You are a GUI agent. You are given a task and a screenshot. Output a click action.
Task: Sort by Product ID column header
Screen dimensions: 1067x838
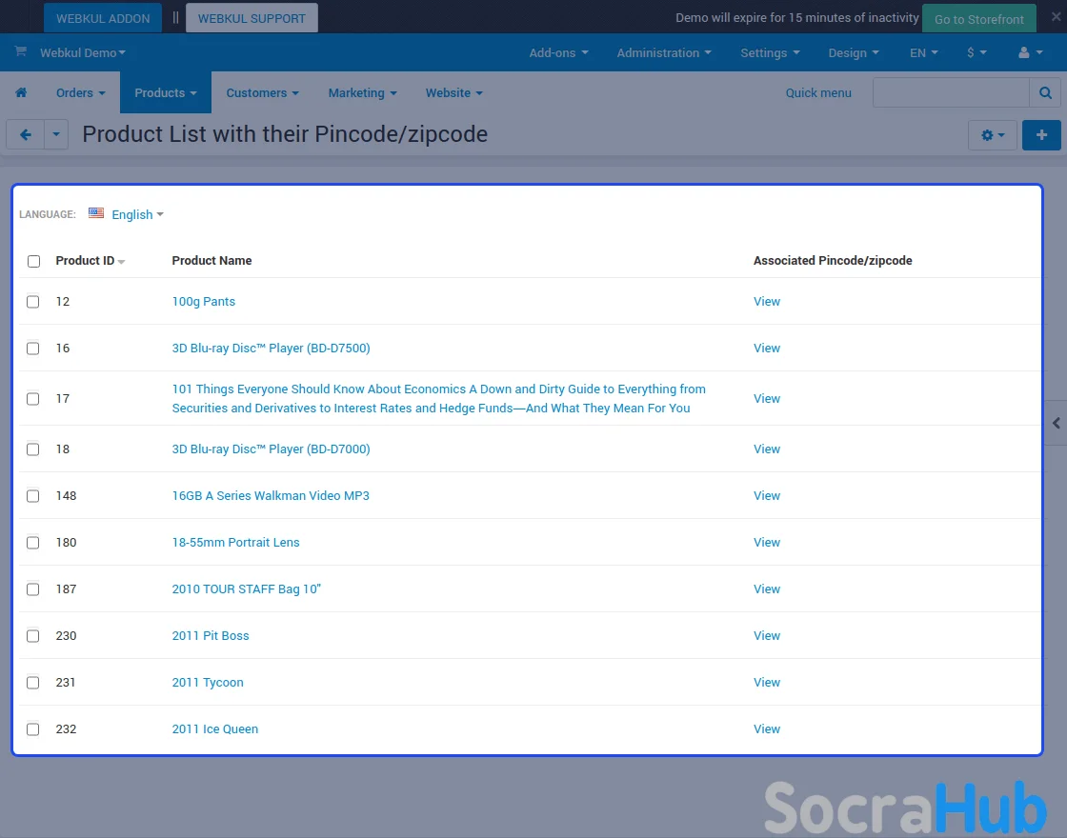pos(90,261)
